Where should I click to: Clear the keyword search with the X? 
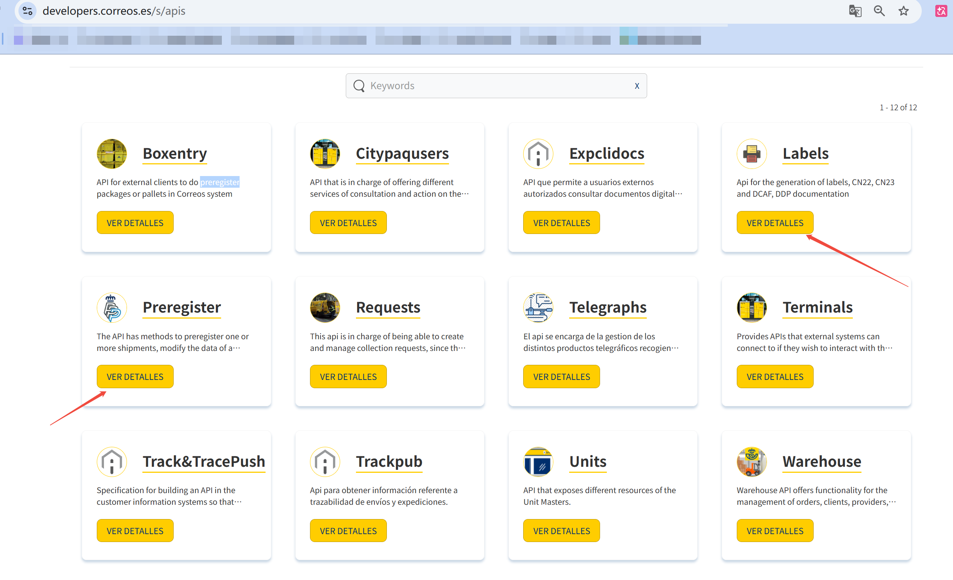pyautogui.click(x=637, y=86)
